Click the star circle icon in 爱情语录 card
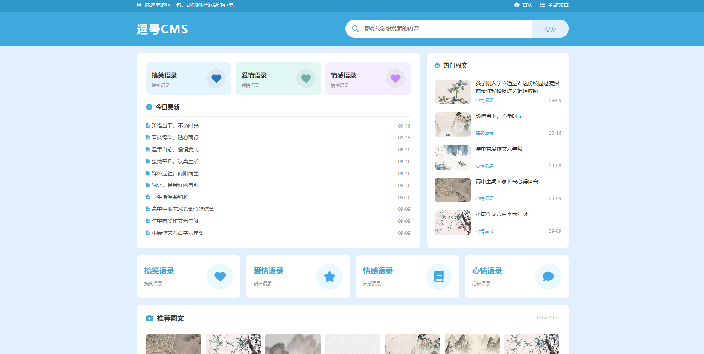The width and height of the screenshot is (704, 354). [x=329, y=277]
